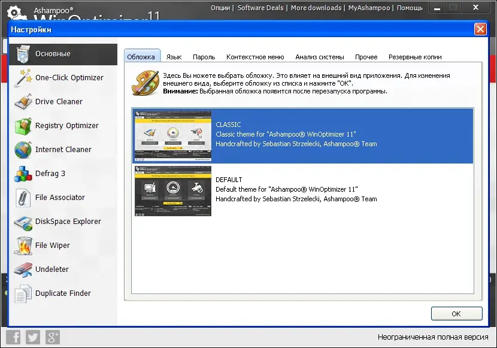497x348 pixels.
Task: Open the More downloads link
Action: [x=316, y=8]
